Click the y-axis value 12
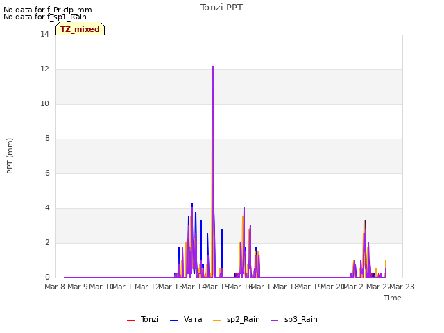The width and height of the screenshot is (444, 333). 44,69
